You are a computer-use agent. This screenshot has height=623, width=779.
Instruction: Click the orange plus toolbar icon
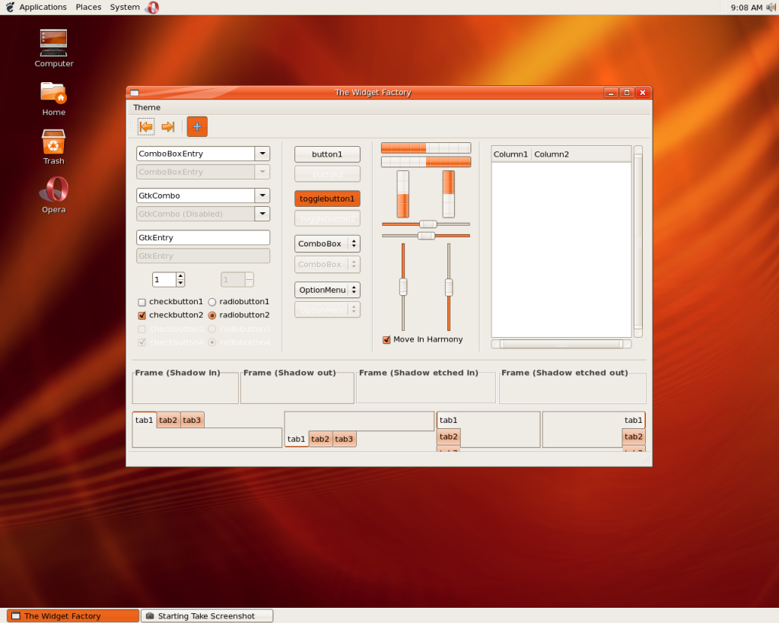coord(197,127)
